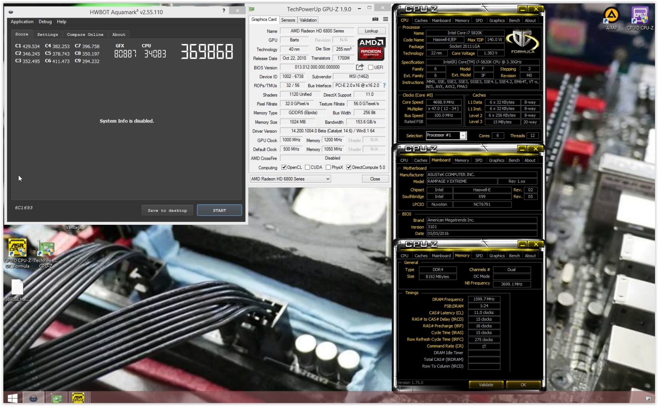Viewport: 658px width, 406px height.
Task: Click the OC Formula logo in CPU-Z
Action: point(523,42)
